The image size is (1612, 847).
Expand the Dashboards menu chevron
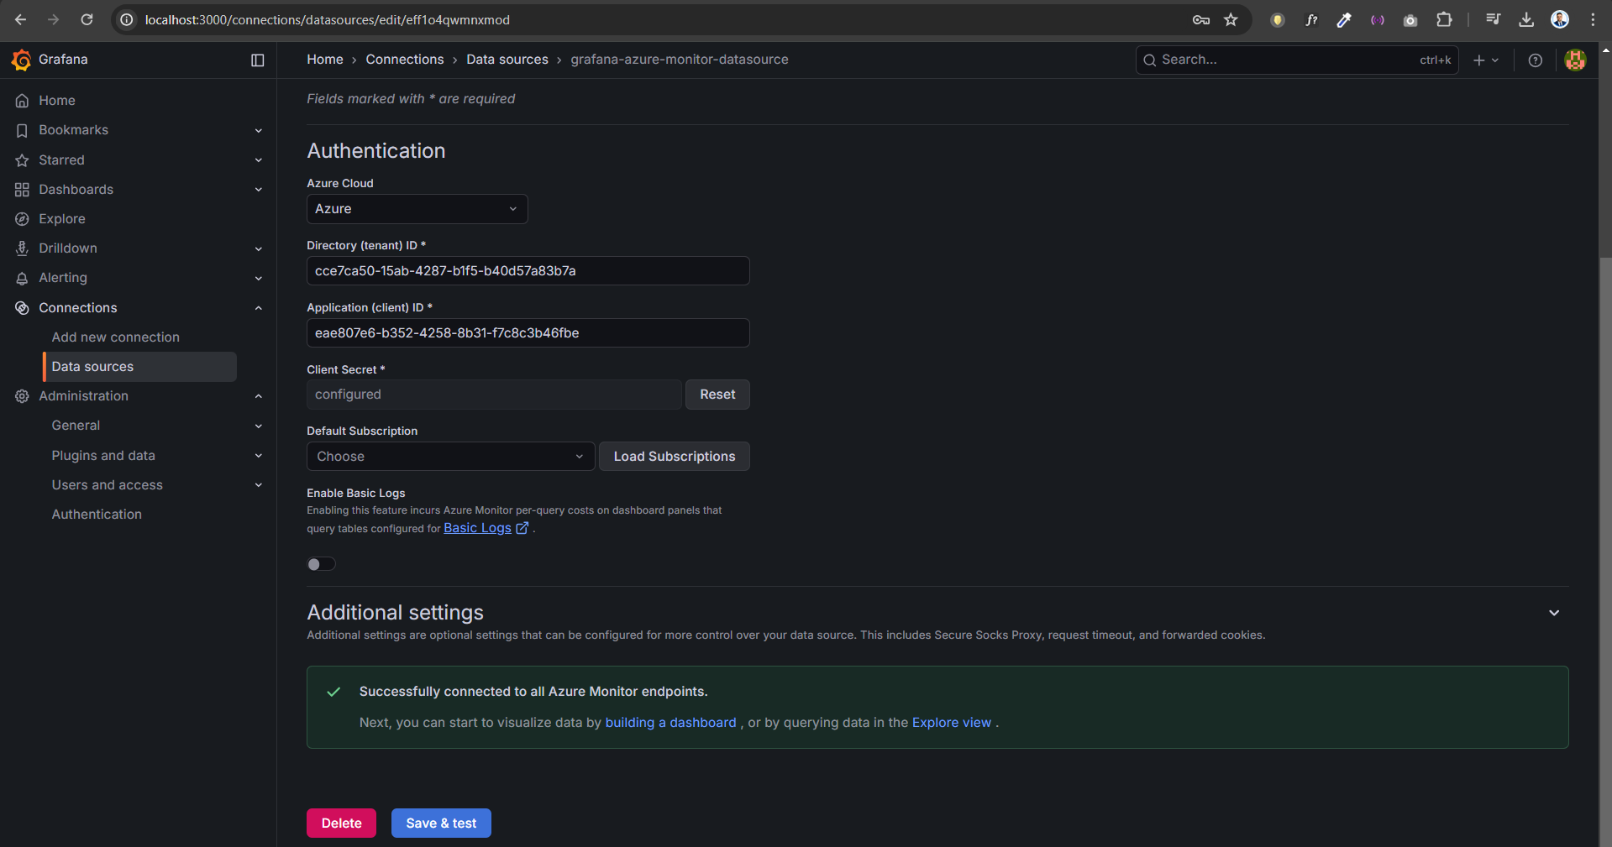click(x=259, y=190)
